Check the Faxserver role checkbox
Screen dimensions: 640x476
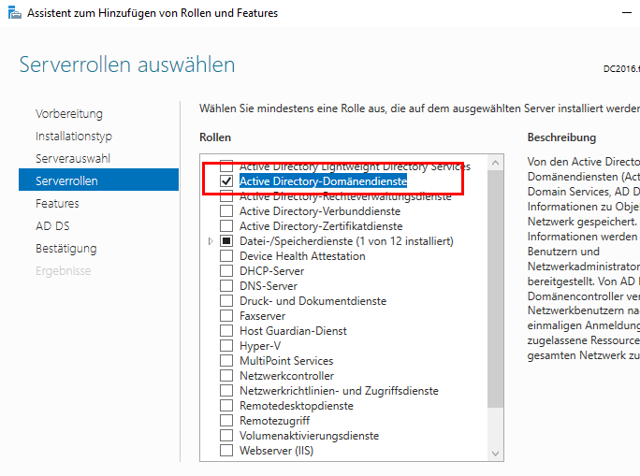(225, 315)
